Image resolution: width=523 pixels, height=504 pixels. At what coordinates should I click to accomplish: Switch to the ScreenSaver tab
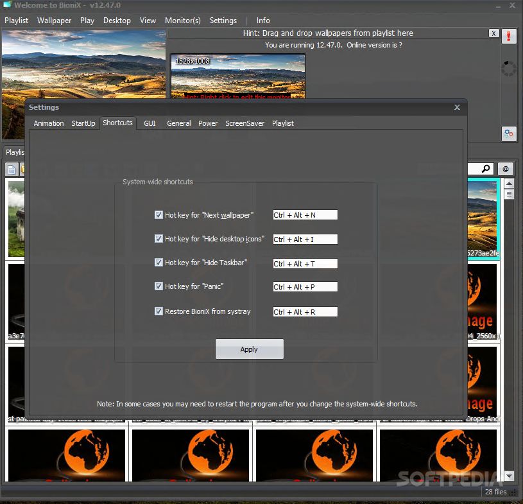(245, 123)
